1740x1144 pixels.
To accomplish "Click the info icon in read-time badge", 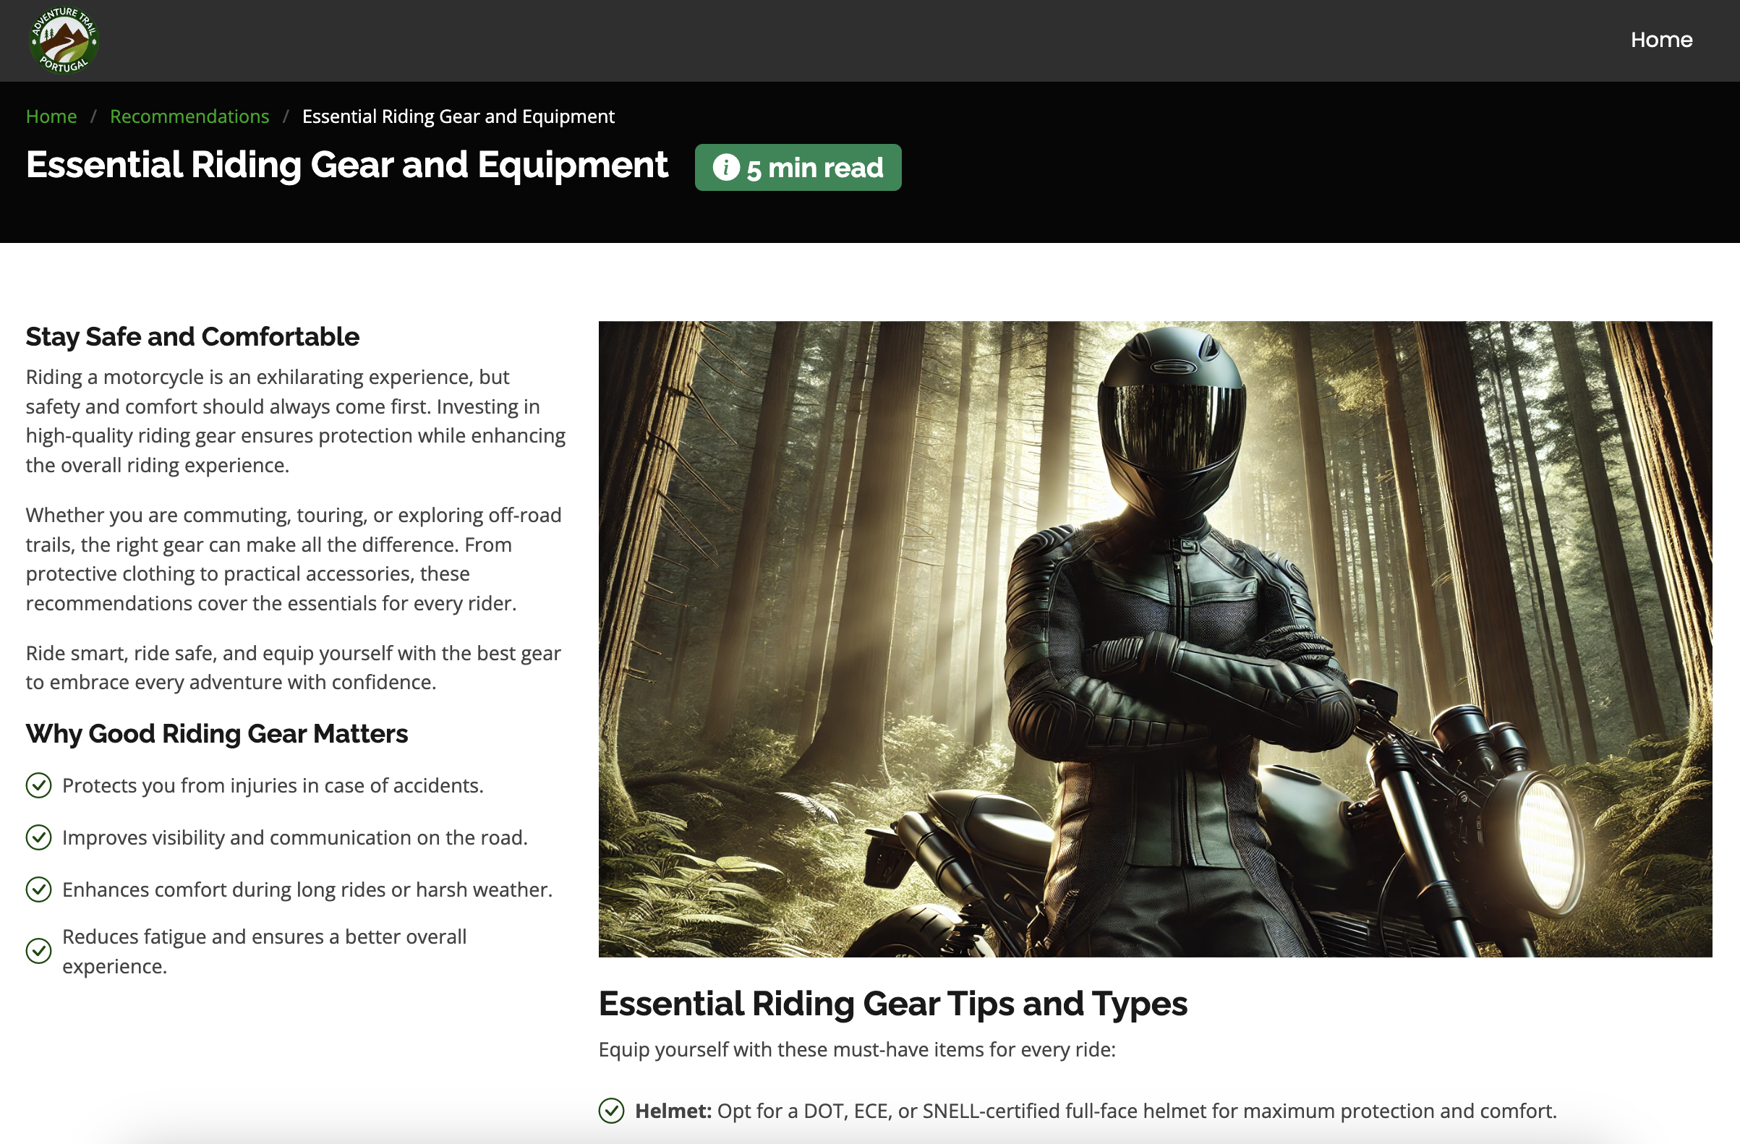I will 725,167.
